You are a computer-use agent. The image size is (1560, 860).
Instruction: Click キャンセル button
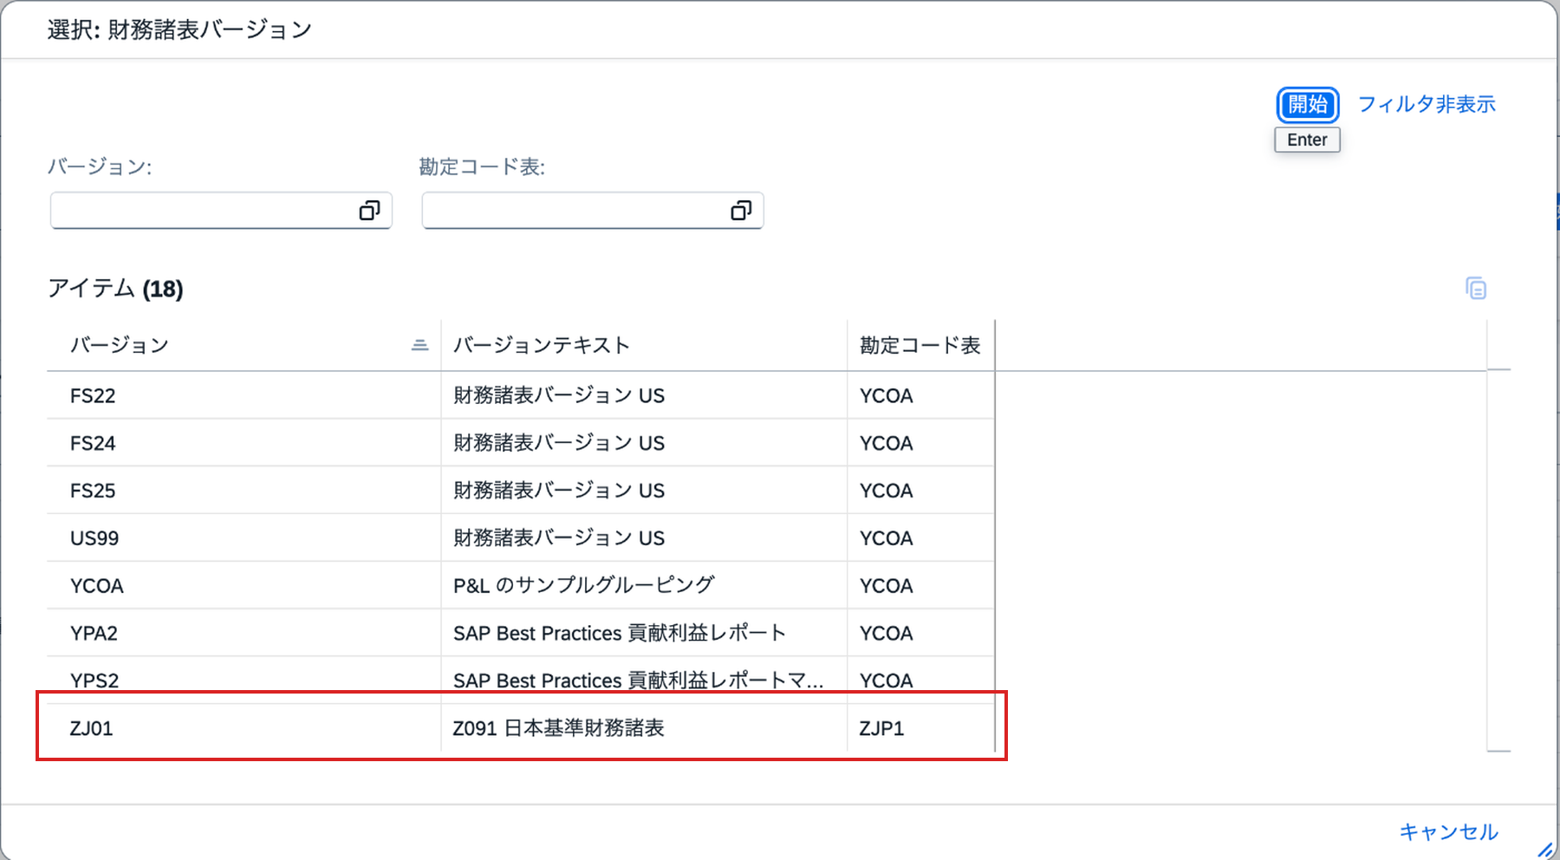[1448, 832]
